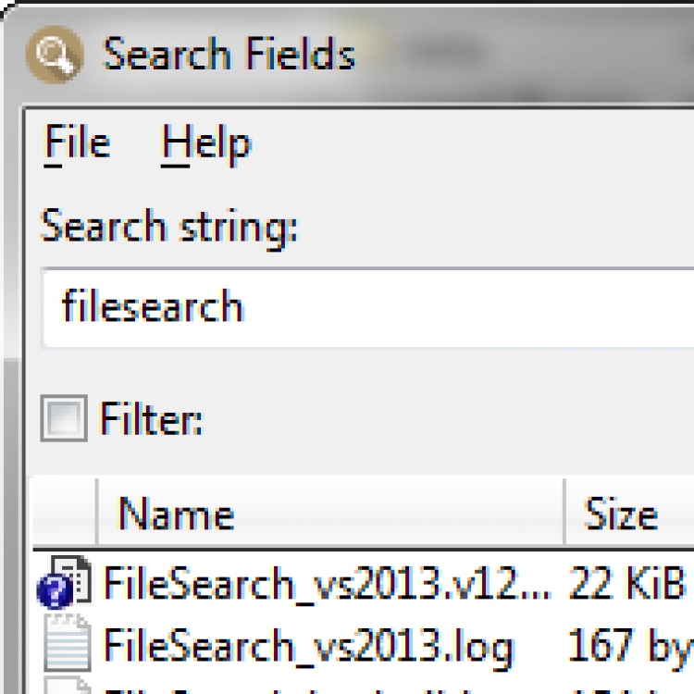Viewport: 694px width, 694px height.
Task: Sort results by the Size column
Action: pos(620,514)
